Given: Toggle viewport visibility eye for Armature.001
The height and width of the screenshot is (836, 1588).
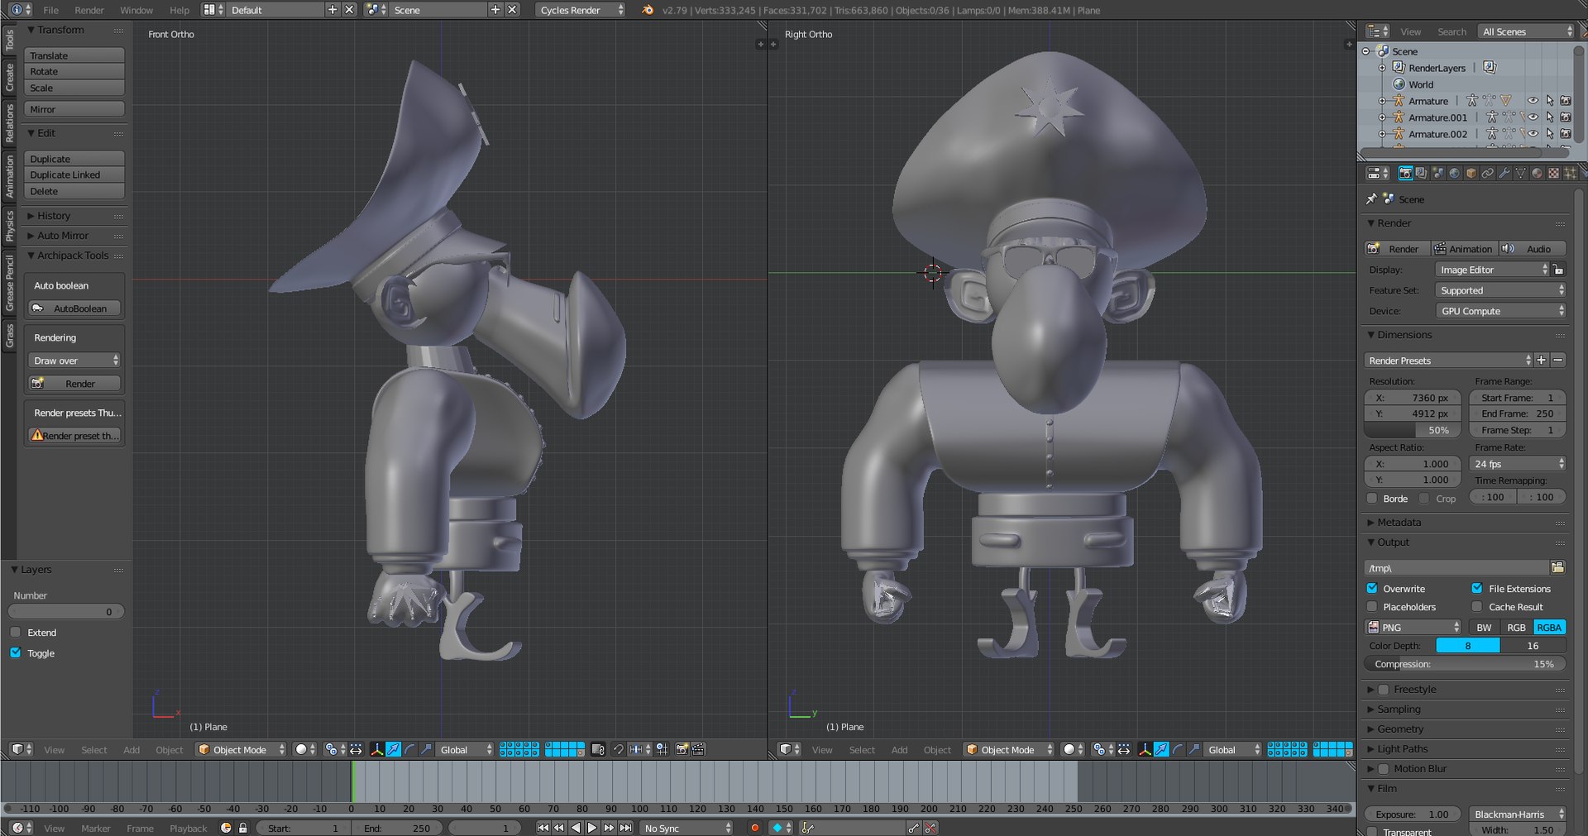Looking at the screenshot, I should [1533, 117].
